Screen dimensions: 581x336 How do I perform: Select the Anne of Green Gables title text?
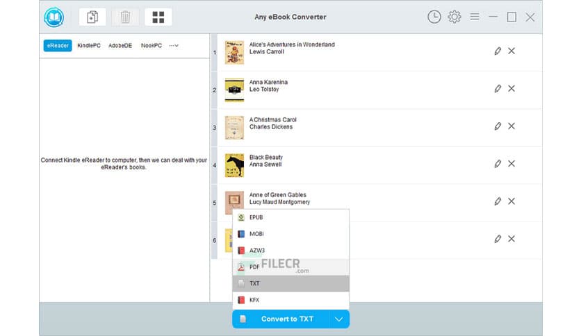pyautogui.click(x=277, y=194)
